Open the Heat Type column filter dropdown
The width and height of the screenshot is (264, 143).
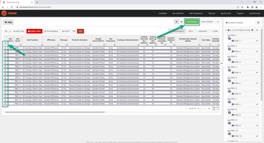pyautogui.click(x=210, y=45)
